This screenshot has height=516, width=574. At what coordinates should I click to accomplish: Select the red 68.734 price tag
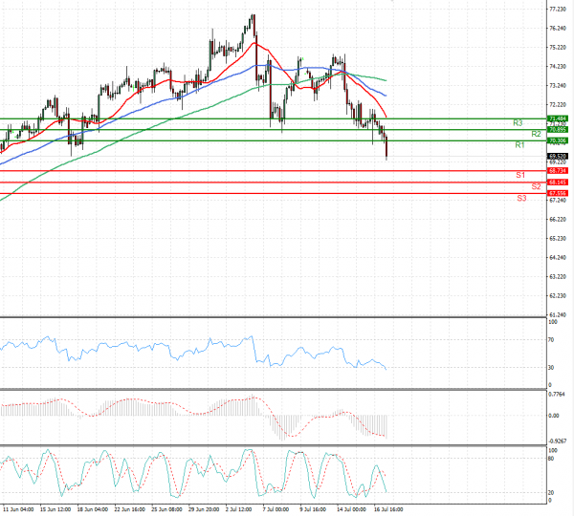click(x=558, y=171)
